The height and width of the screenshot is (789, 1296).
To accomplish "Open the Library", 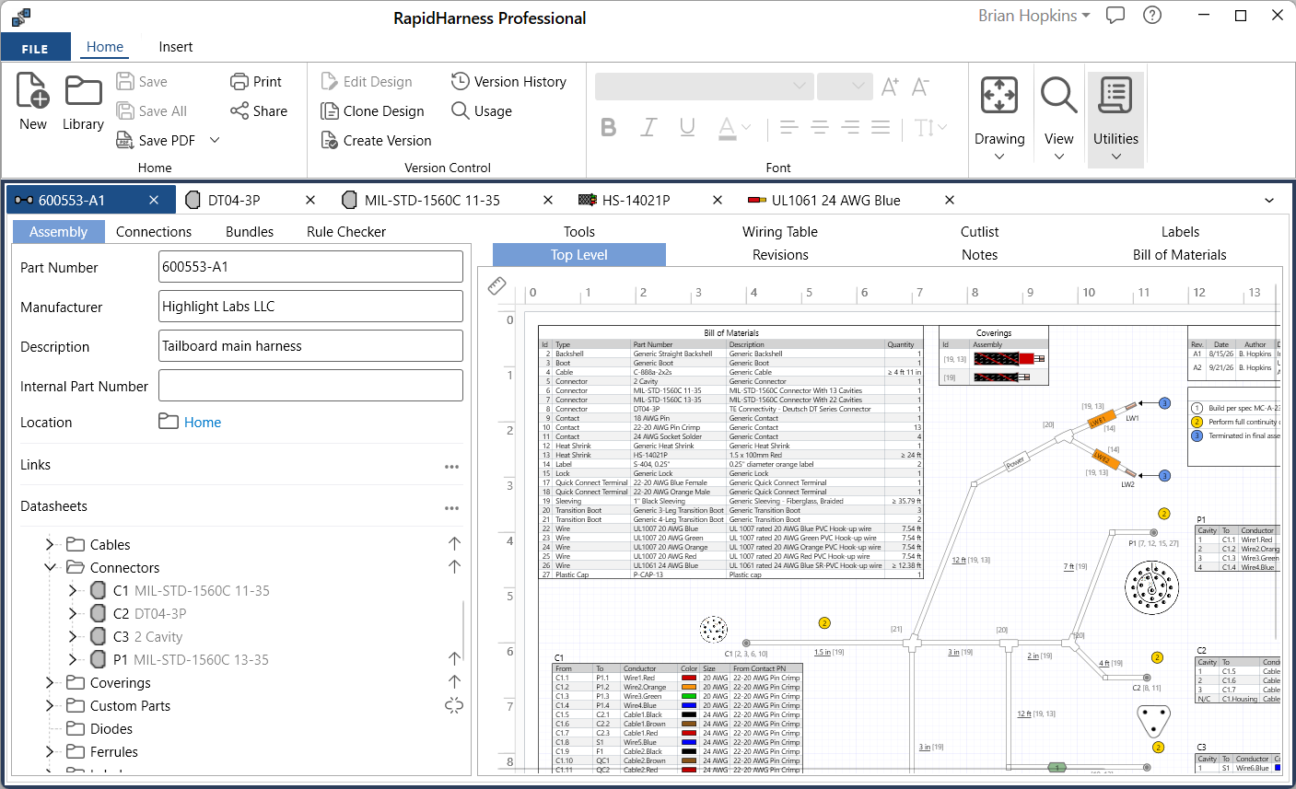I will tap(83, 101).
